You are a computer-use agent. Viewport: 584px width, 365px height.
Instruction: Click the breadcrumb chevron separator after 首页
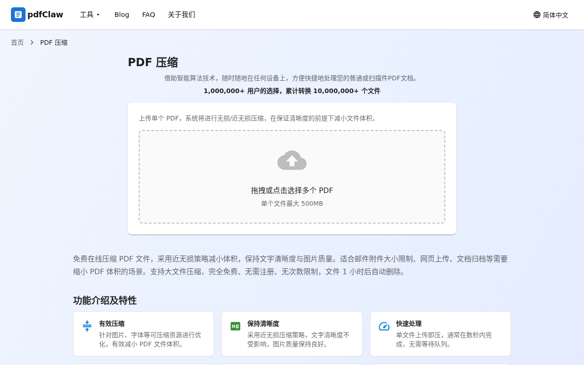[x=32, y=42]
